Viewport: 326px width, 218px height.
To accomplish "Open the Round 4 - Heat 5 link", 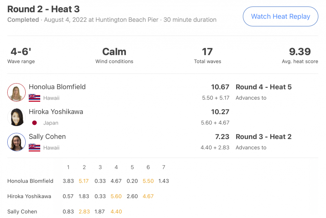I will click(263, 87).
